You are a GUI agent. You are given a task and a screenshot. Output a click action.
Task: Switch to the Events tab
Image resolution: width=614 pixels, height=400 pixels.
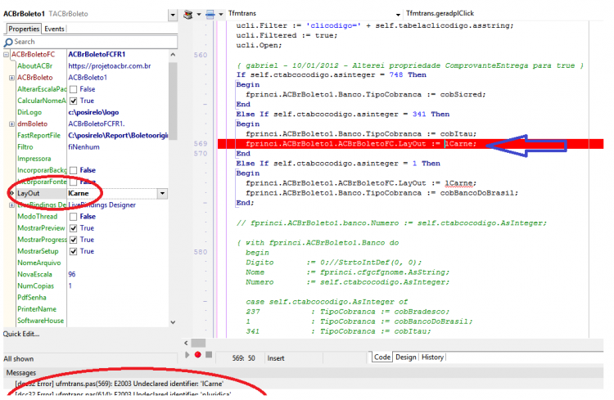[54, 29]
